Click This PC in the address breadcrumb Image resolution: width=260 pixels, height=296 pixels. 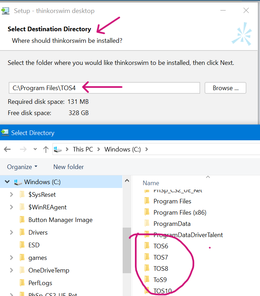[83, 149]
